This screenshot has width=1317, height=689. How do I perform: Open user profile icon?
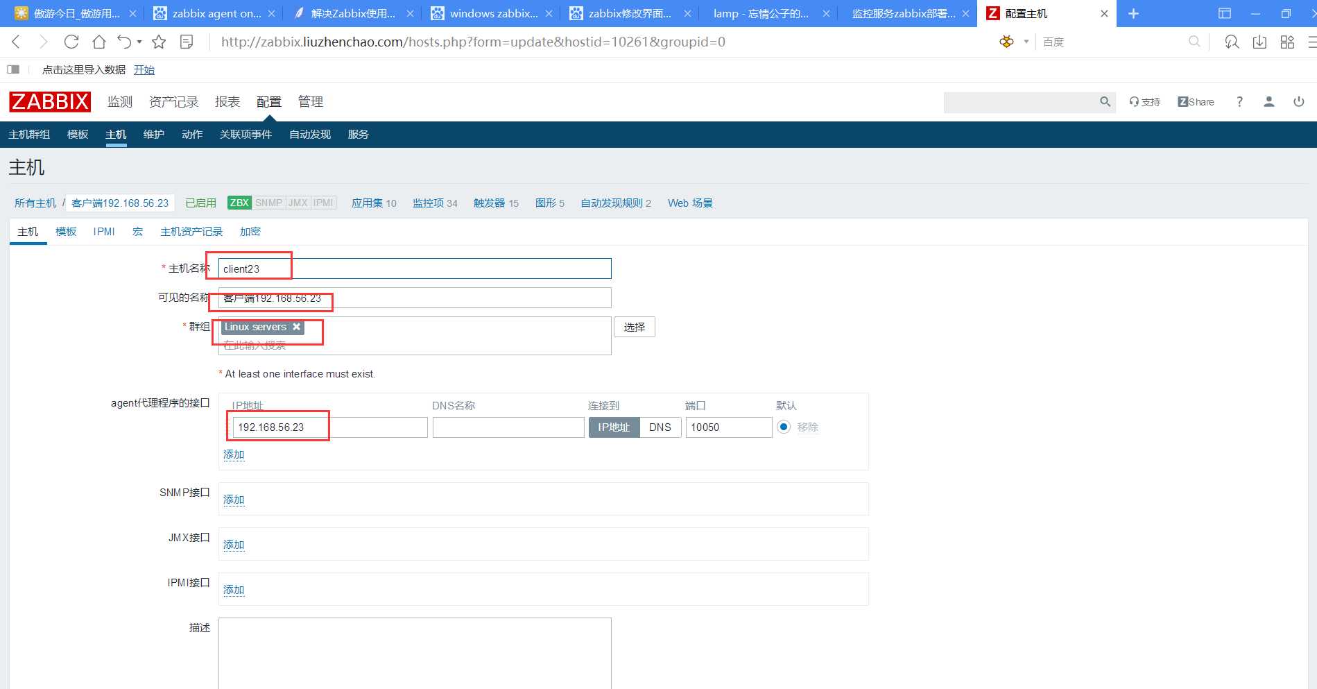click(1269, 102)
